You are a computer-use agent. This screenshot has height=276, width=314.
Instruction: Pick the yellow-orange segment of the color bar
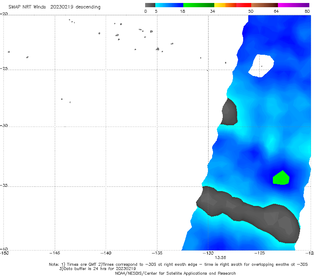point(225,5)
